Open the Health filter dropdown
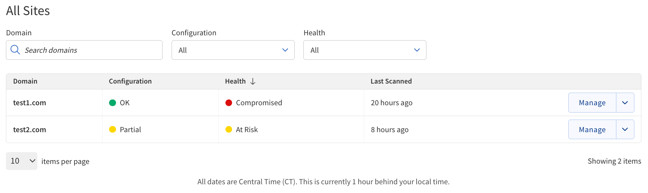The image size is (648, 193). pyautogui.click(x=365, y=50)
